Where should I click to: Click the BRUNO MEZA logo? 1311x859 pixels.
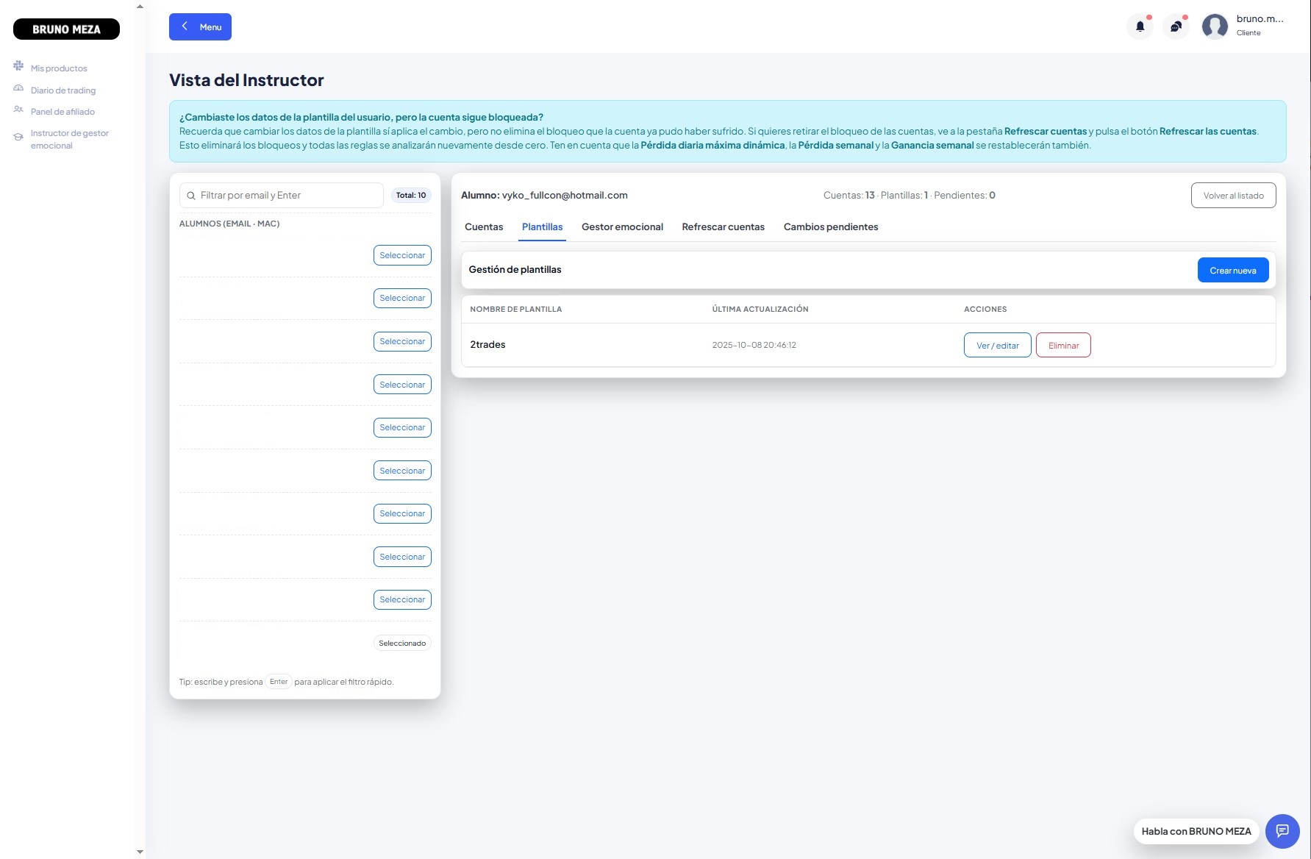66,29
